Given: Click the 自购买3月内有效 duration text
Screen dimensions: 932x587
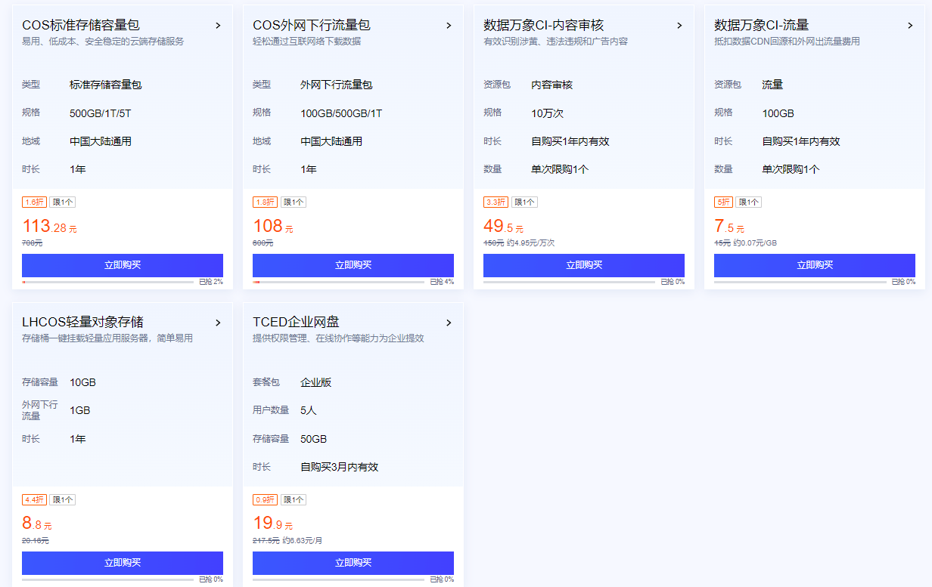Looking at the screenshot, I should tap(340, 467).
